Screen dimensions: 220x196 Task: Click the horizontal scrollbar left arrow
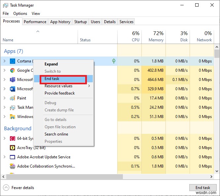(x=3, y=176)
